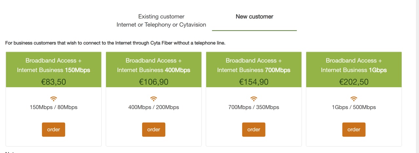Click the 1Gbps / 500Mbps speed text

[354, 107]
